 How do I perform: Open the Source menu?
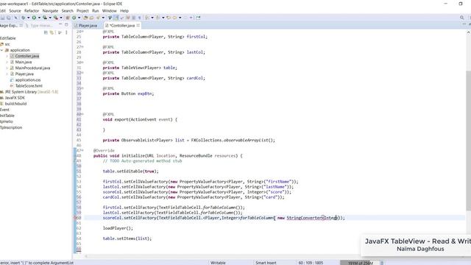point(15,11)
